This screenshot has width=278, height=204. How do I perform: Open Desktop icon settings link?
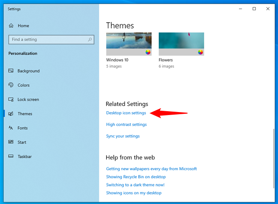(126, 113)
